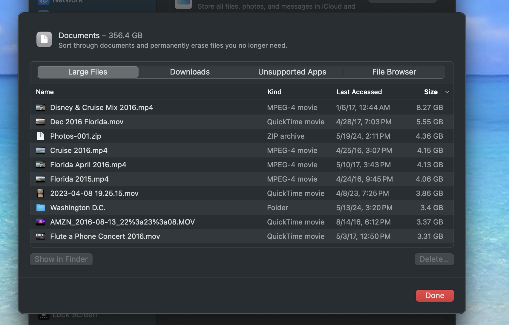This screenshot has width=509, height=325.
Task: Click the Disney & Cruise Mix video thumbnail icon
Action: [40, 107]
